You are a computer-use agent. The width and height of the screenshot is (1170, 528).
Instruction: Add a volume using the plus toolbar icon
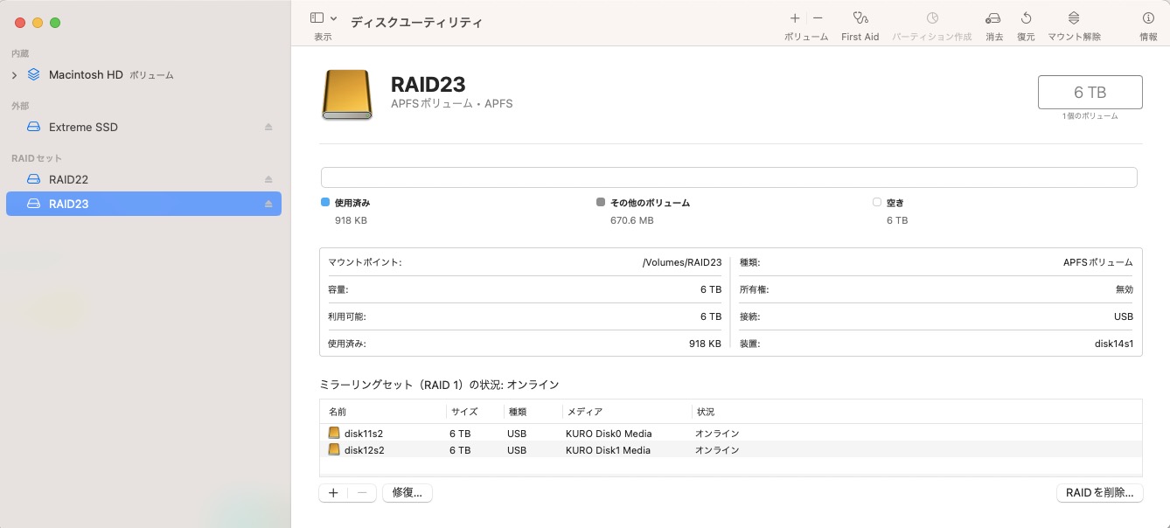(x=794, y=17)
